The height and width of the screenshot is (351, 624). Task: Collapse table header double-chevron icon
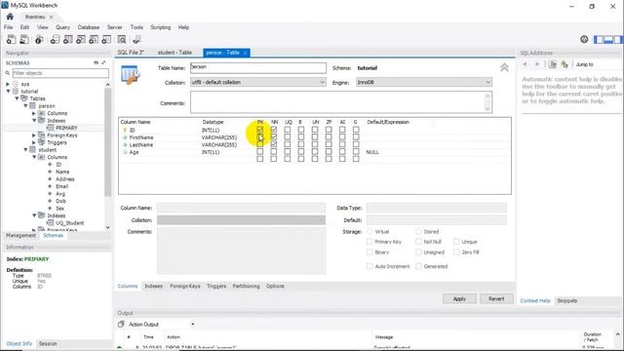(504, 67)
